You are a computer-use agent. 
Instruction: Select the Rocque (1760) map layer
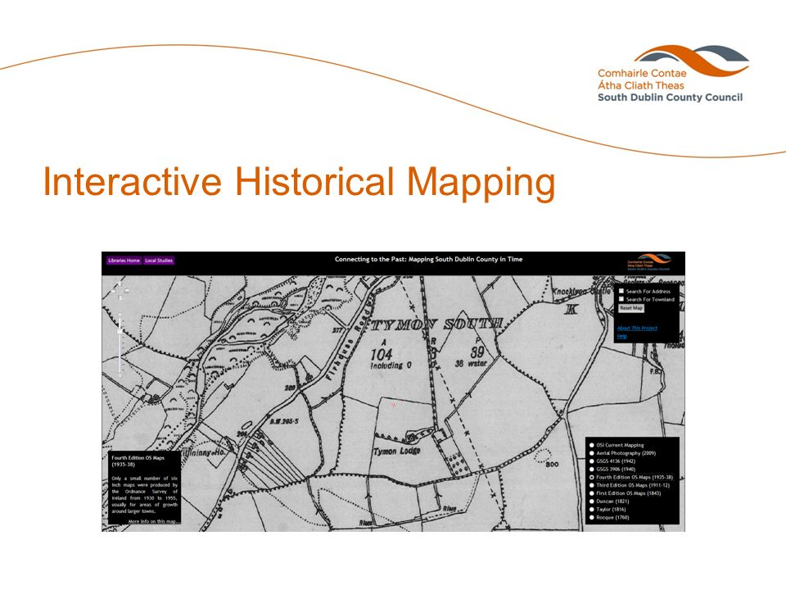pos(592,517)
